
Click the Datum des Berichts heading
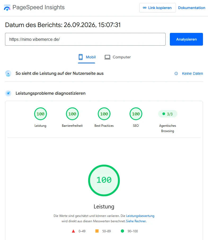tap(63, 25)
